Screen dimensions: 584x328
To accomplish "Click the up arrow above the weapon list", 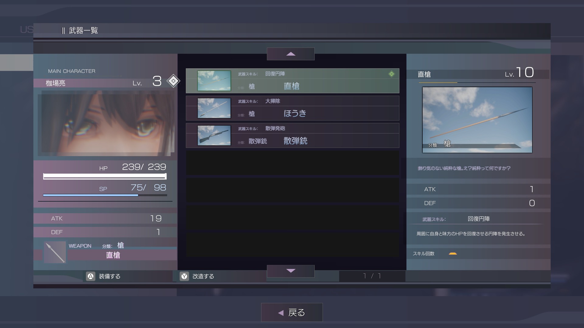I will pyautogui.click(x=290, y=54).
